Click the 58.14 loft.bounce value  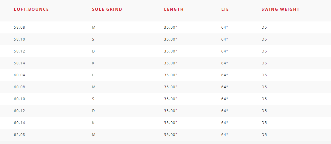19,63
